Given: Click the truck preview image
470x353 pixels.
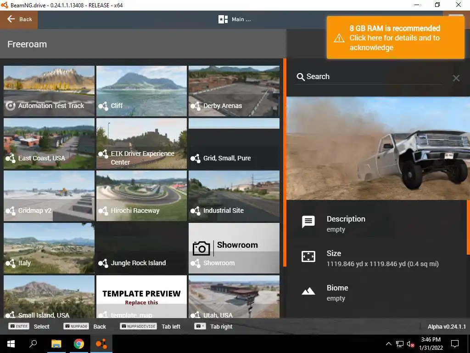Looking at the screenshot, I should tap(378, 148).
